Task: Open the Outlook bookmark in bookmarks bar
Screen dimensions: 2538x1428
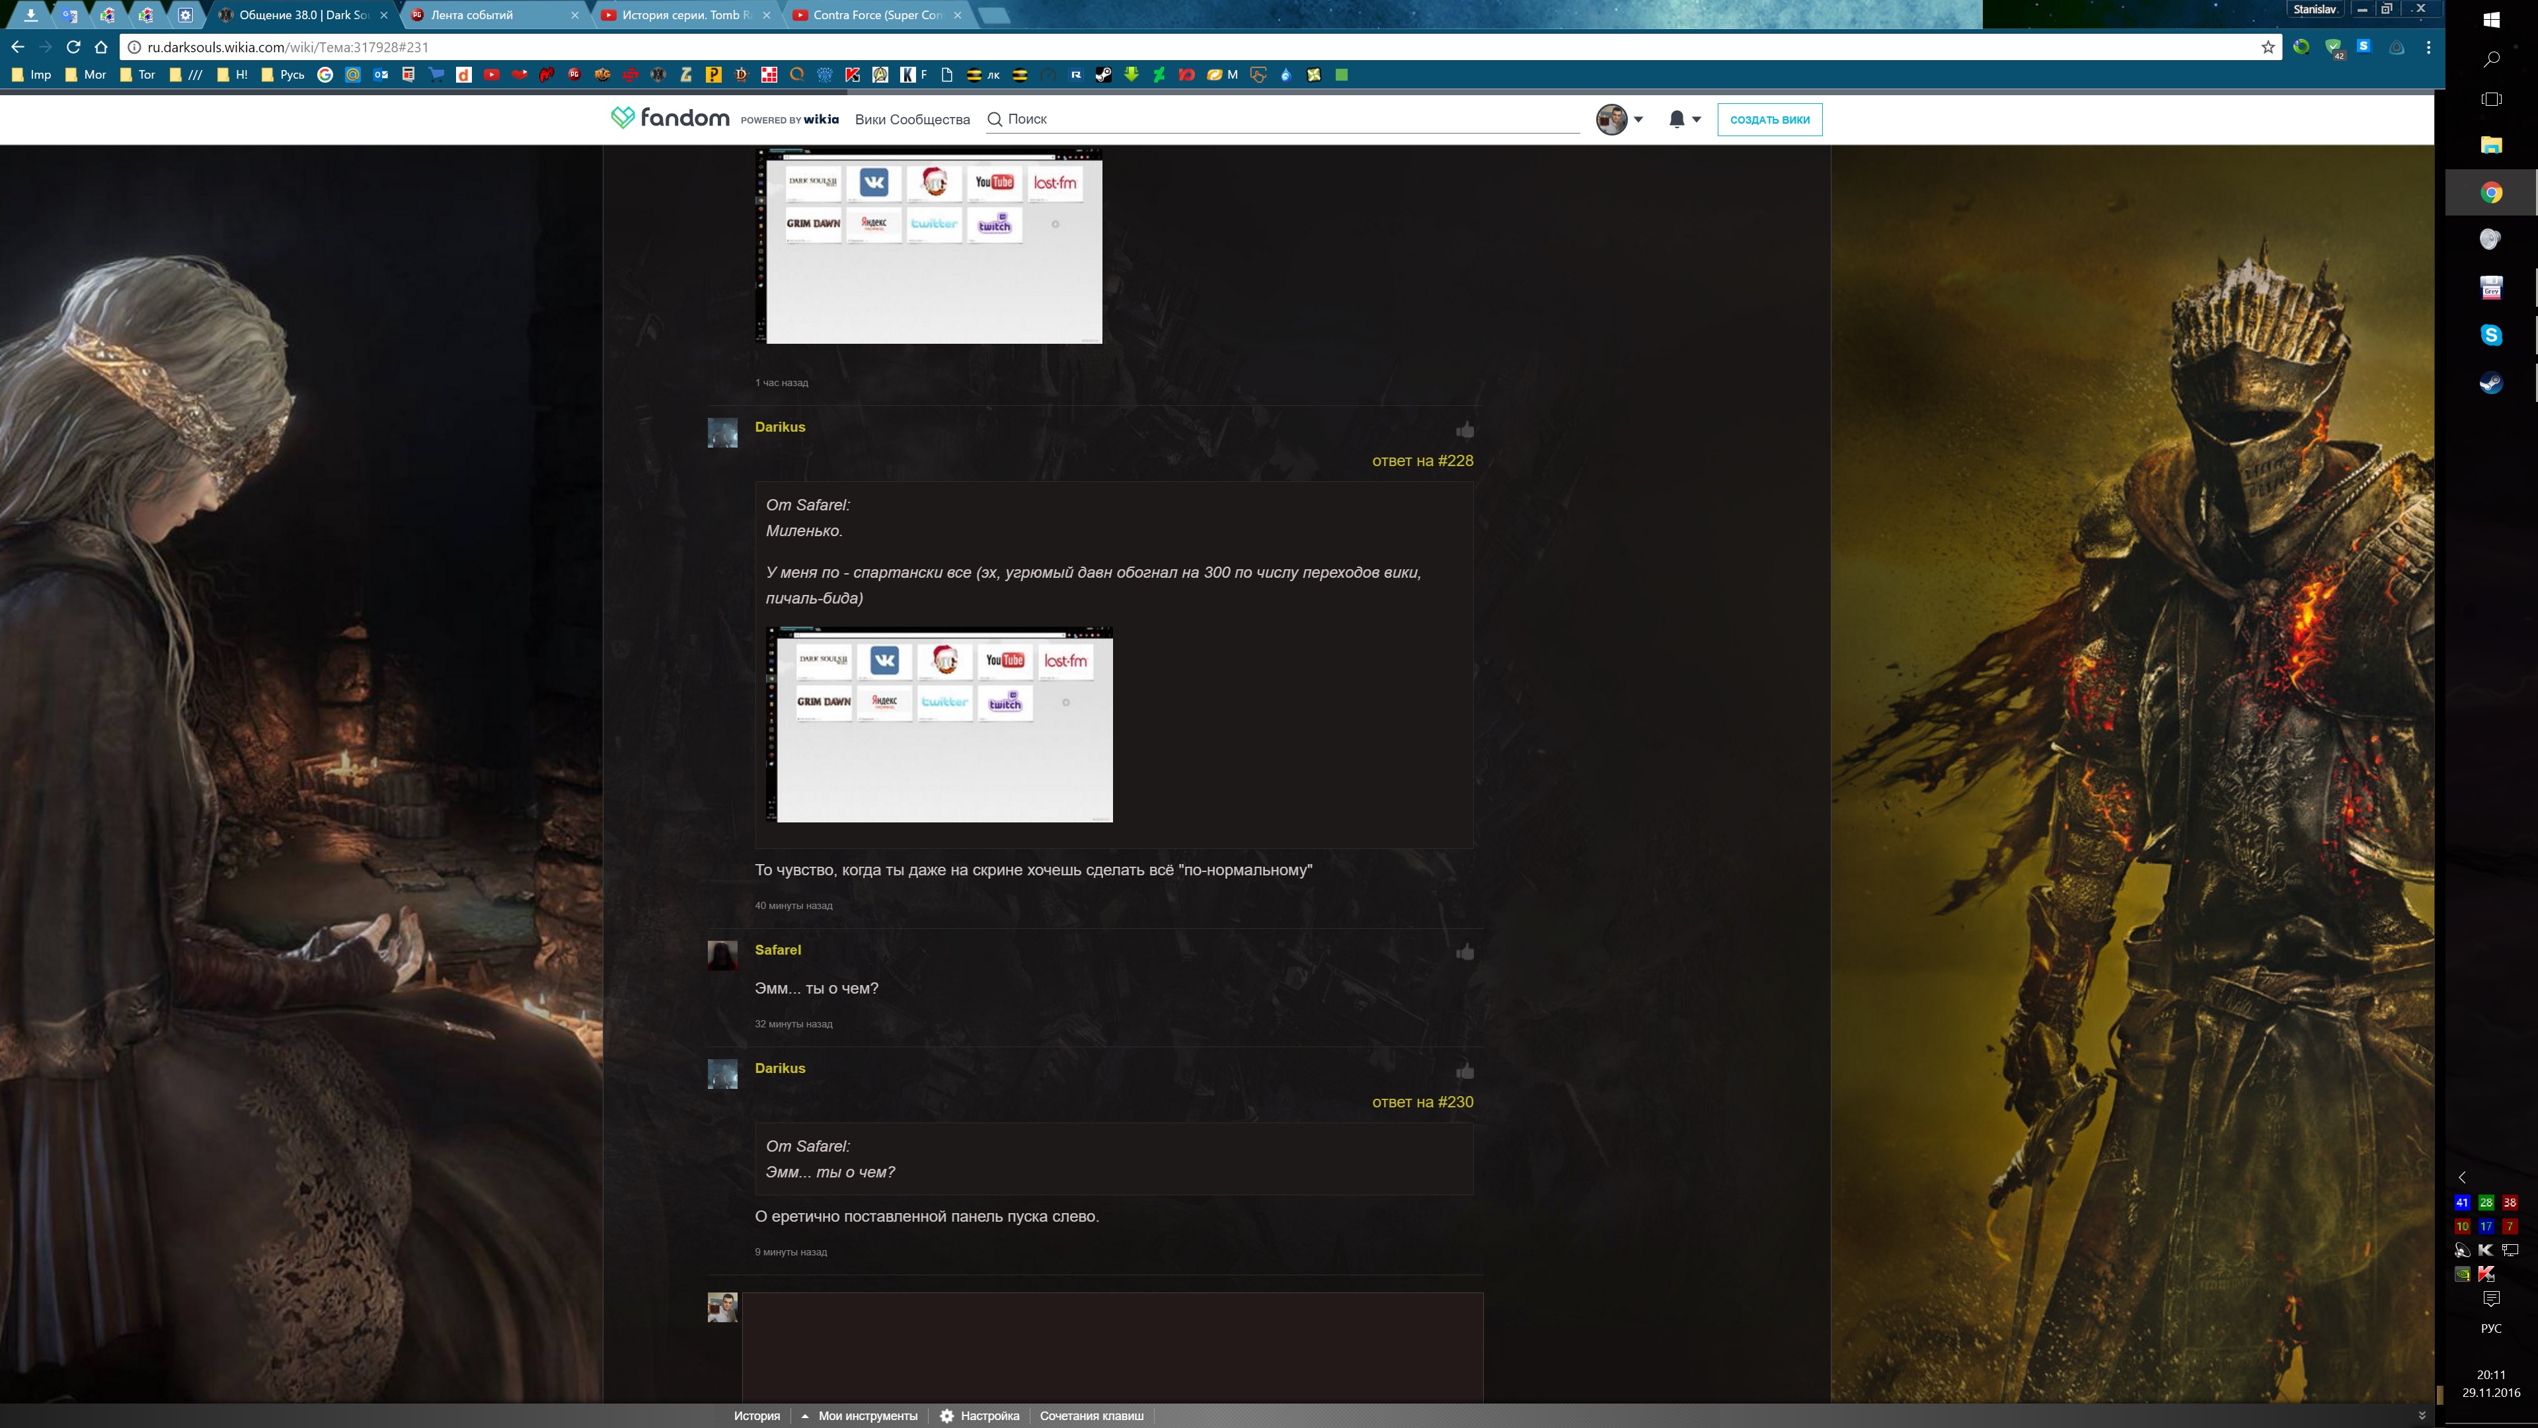Action: click(x=380, y=75)
